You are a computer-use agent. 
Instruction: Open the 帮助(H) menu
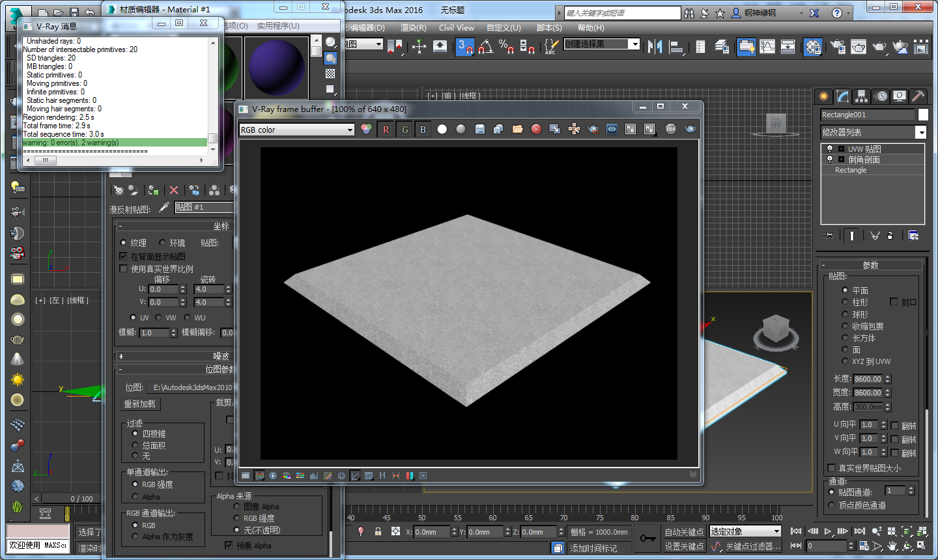(591, 27)
